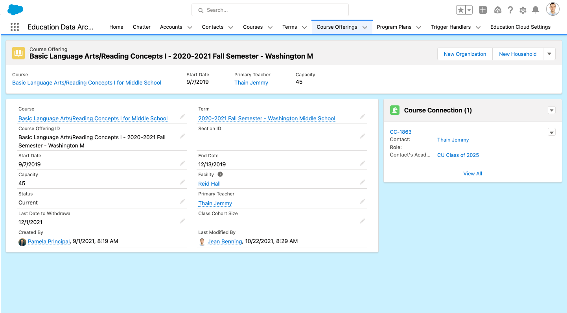Image resolution: width=567 pixels, height=313 pixels.
Task: Open the notifications bell
Action: [535, 10]
